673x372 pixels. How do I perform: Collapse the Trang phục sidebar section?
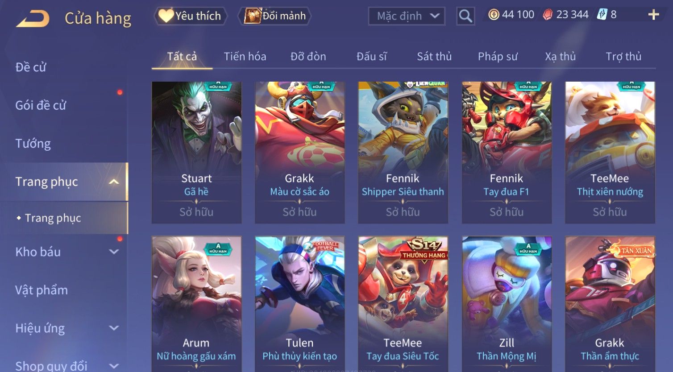tap(114, 182)
